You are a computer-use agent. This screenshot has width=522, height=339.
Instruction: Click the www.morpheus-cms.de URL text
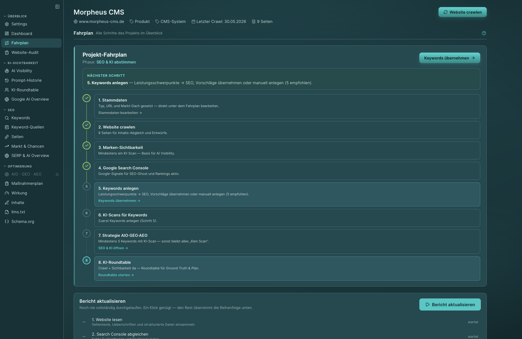(101, 22)
